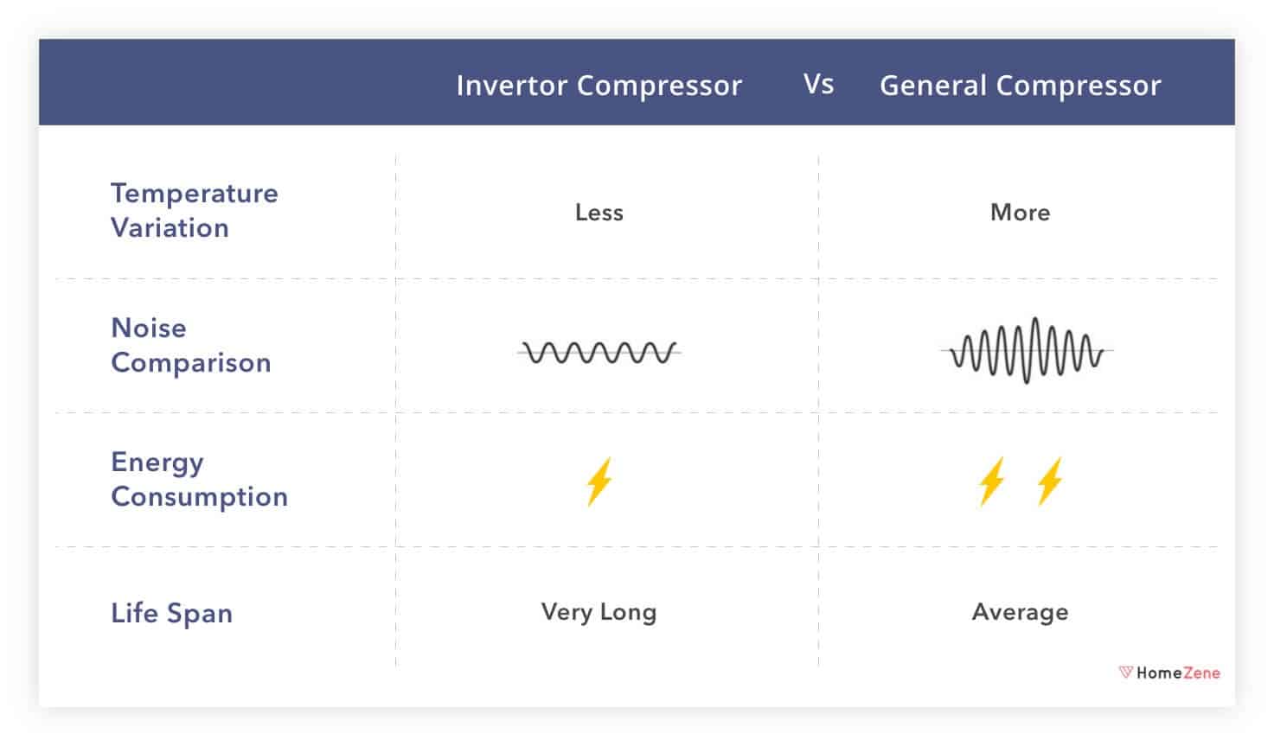1274x746 pixels.
Task: Select the Noise Comparison row label
Action: coord(190,345)
